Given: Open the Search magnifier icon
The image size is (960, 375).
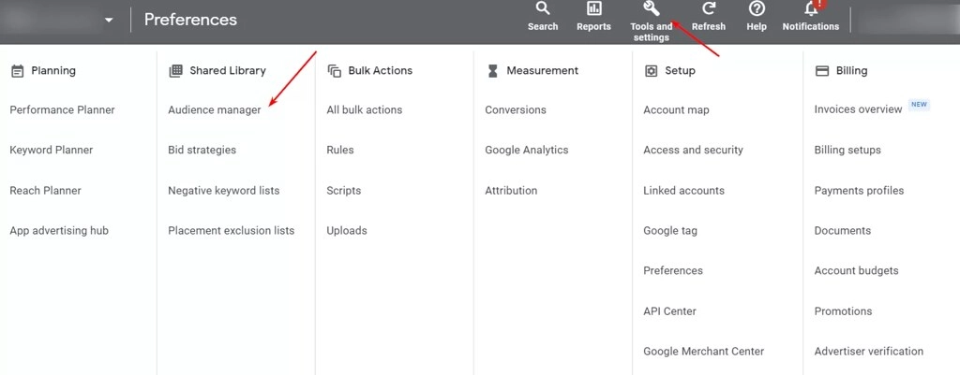Looking at the screenshot, I should [543, 9].
